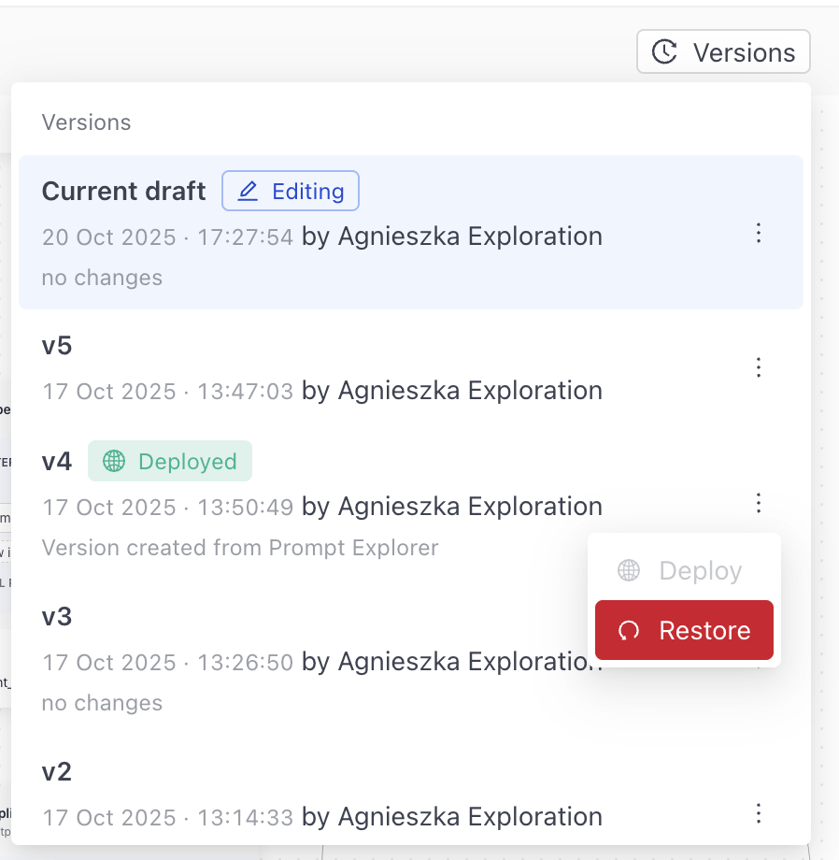Image resolution: width=839 pixels, height=860 pixels.
Task: Click the disabled Deploy menu option
Action: pyautogui.click(x=684, y=570)
